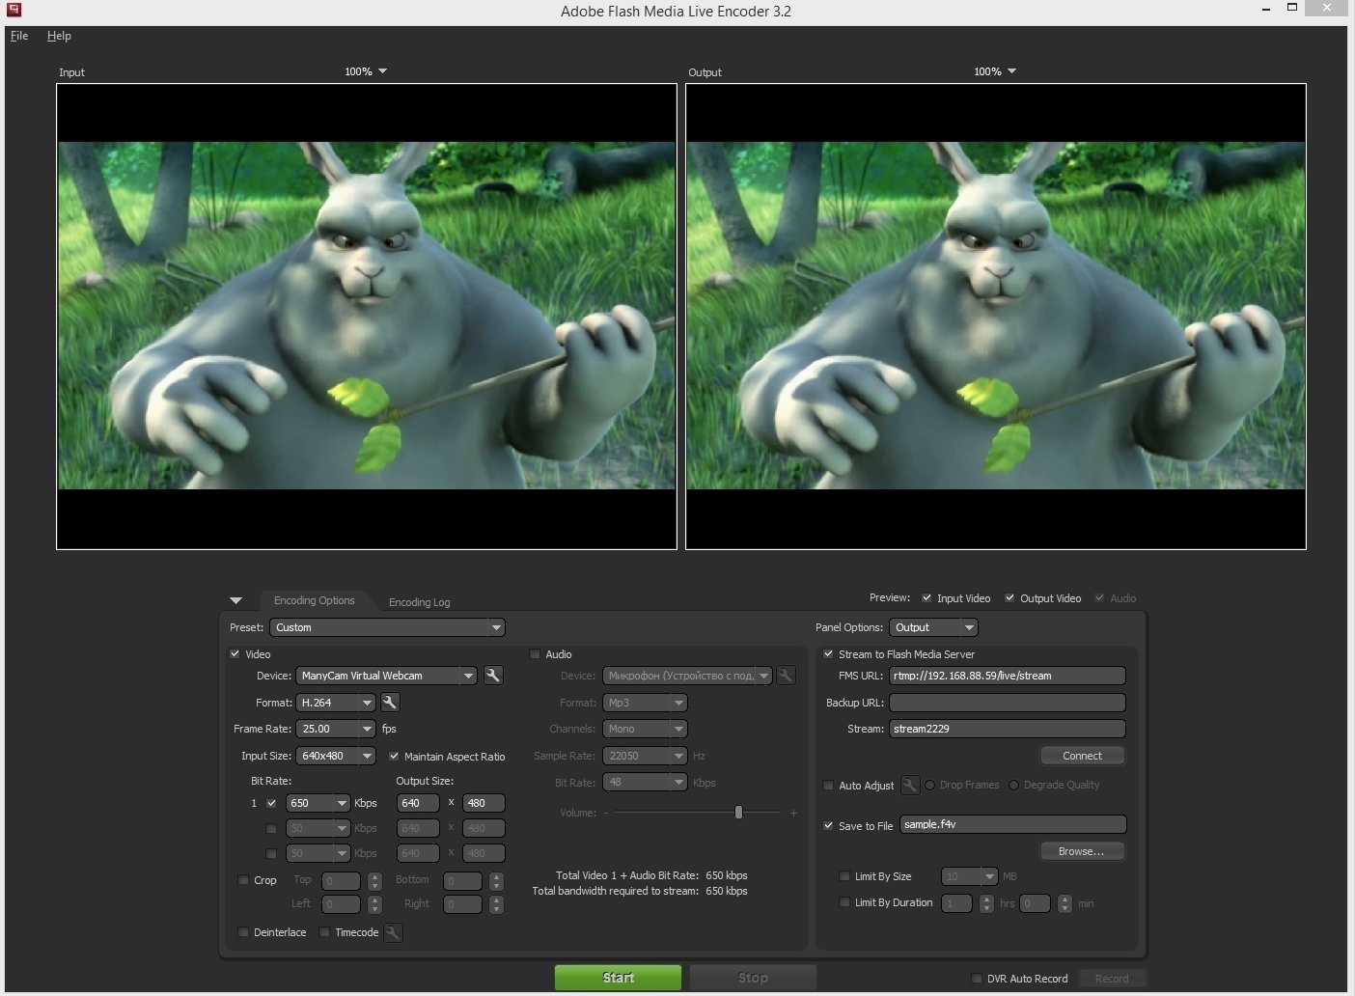Click the Stream name field stream2229
The width and height of the screenshot is (1355, 996).
coord(1008,729)
